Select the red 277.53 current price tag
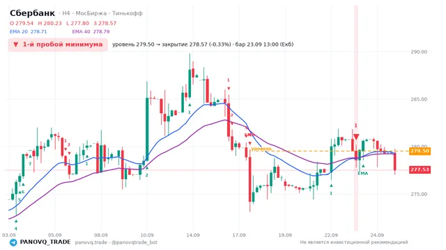Screen dimensions: 446x250 tap(420, 169)
